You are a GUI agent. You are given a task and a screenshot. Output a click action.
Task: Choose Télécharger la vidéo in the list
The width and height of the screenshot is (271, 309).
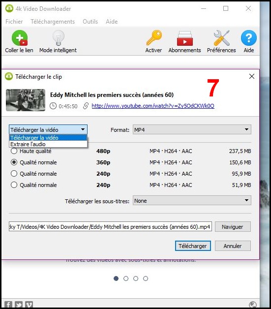(x=48, y=138)
